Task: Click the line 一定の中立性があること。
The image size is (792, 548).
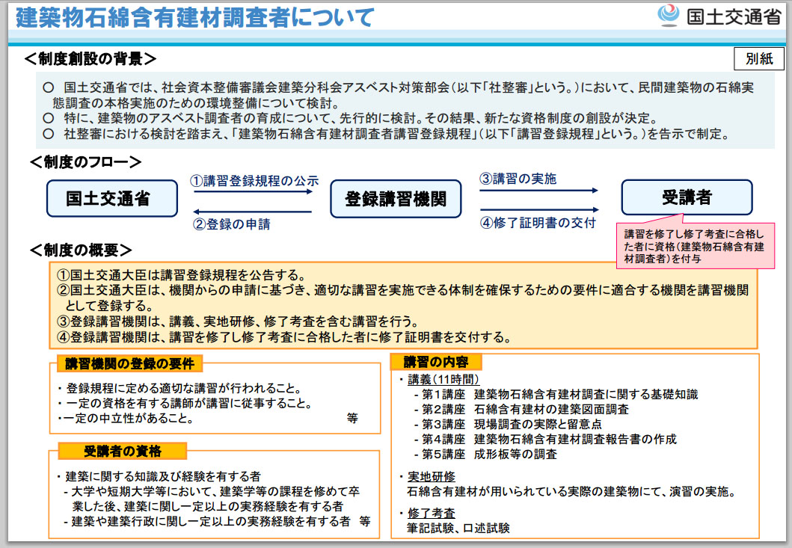Action: coord(126,418)
